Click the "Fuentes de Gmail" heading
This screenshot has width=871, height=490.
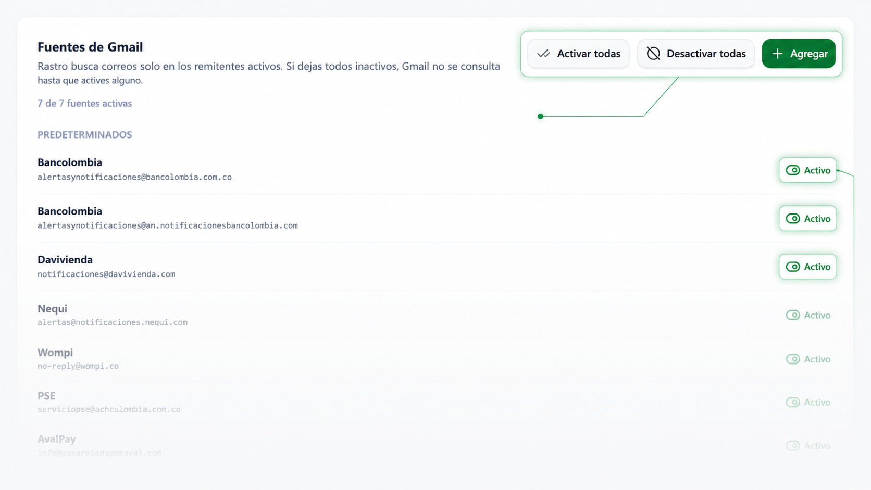[90, 47]
